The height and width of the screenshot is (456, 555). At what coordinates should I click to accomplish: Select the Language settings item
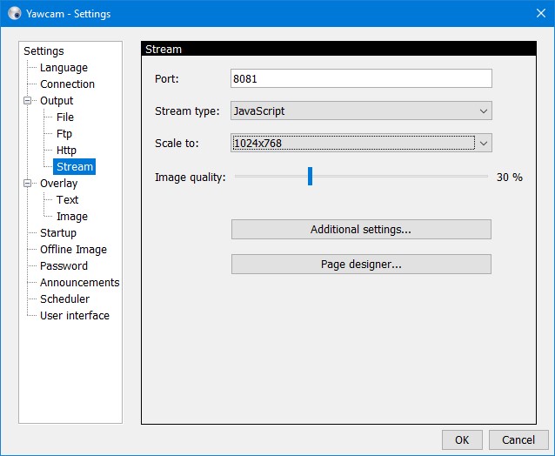(64, 68)
